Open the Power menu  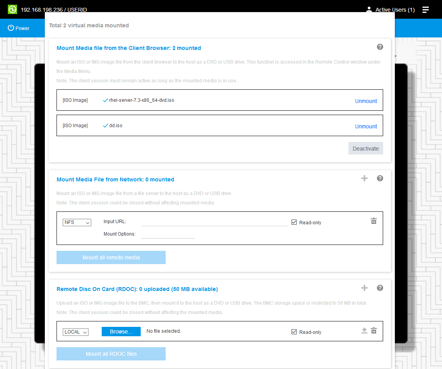[19, 28]
